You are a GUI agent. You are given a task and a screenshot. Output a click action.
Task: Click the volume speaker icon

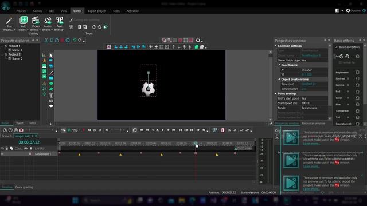[x=107, y=130]
